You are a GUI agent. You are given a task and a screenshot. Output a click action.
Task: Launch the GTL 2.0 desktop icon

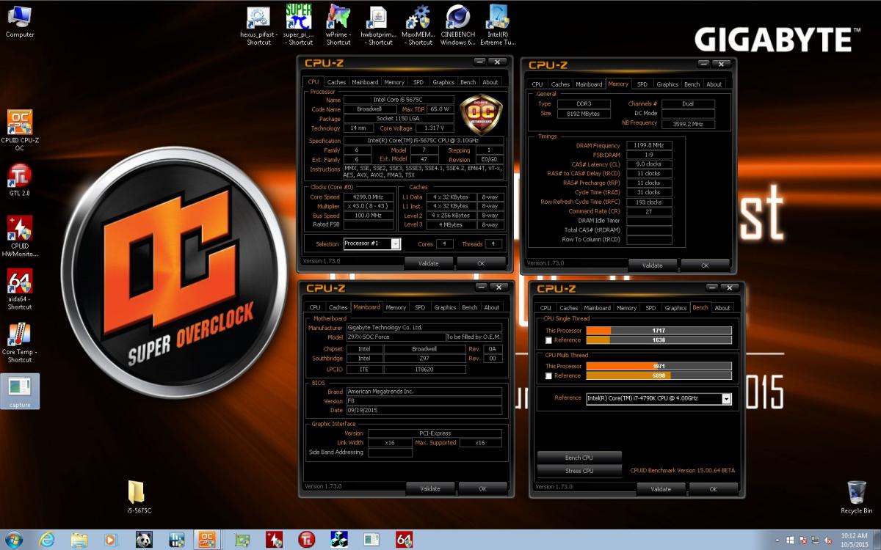pyautogui.click(x=20, y=180)
